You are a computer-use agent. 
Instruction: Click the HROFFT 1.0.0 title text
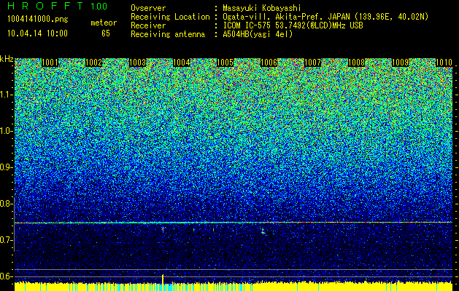(58, 6)
